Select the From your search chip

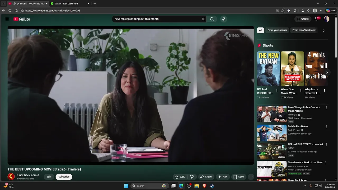click(x=277, y=30)
